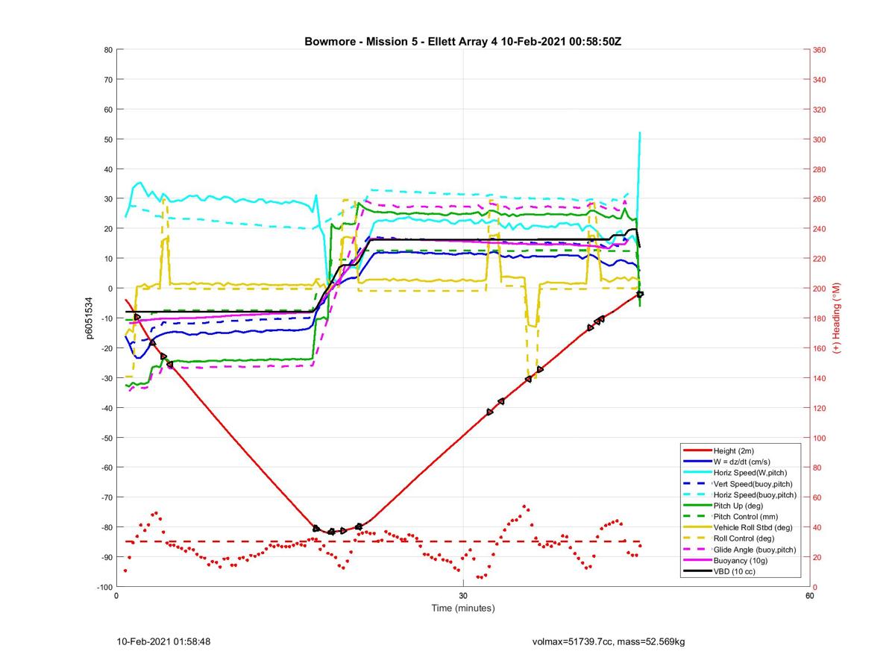Click the '280' heading axis tick label
Viewport: 895px width, 660px height.
[x=819, y=169]
